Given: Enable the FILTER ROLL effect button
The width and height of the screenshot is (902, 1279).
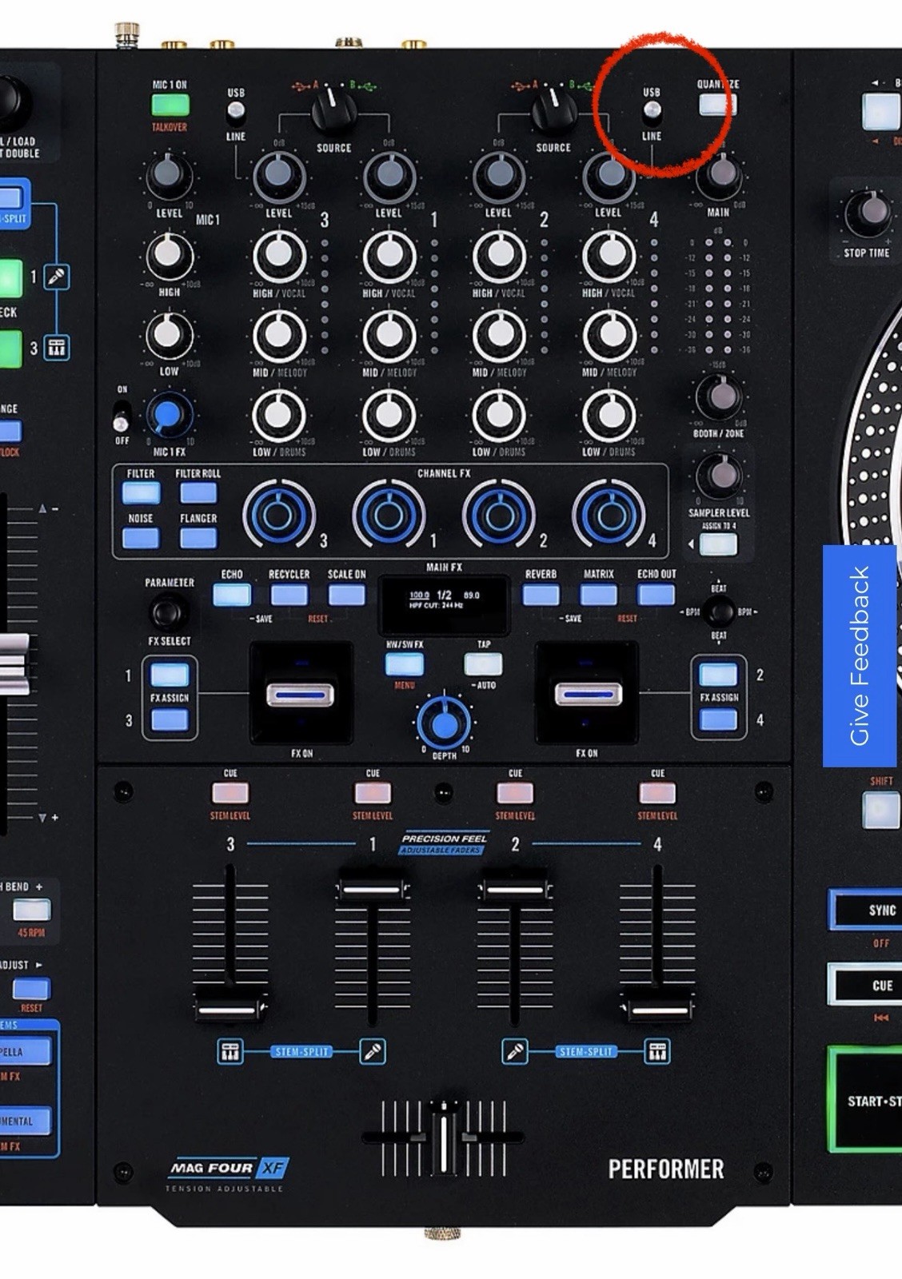Looking at the screenshot, I should (x=198, y=492).
